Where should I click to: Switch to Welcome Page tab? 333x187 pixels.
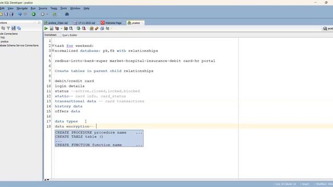(x=113, y=23)
